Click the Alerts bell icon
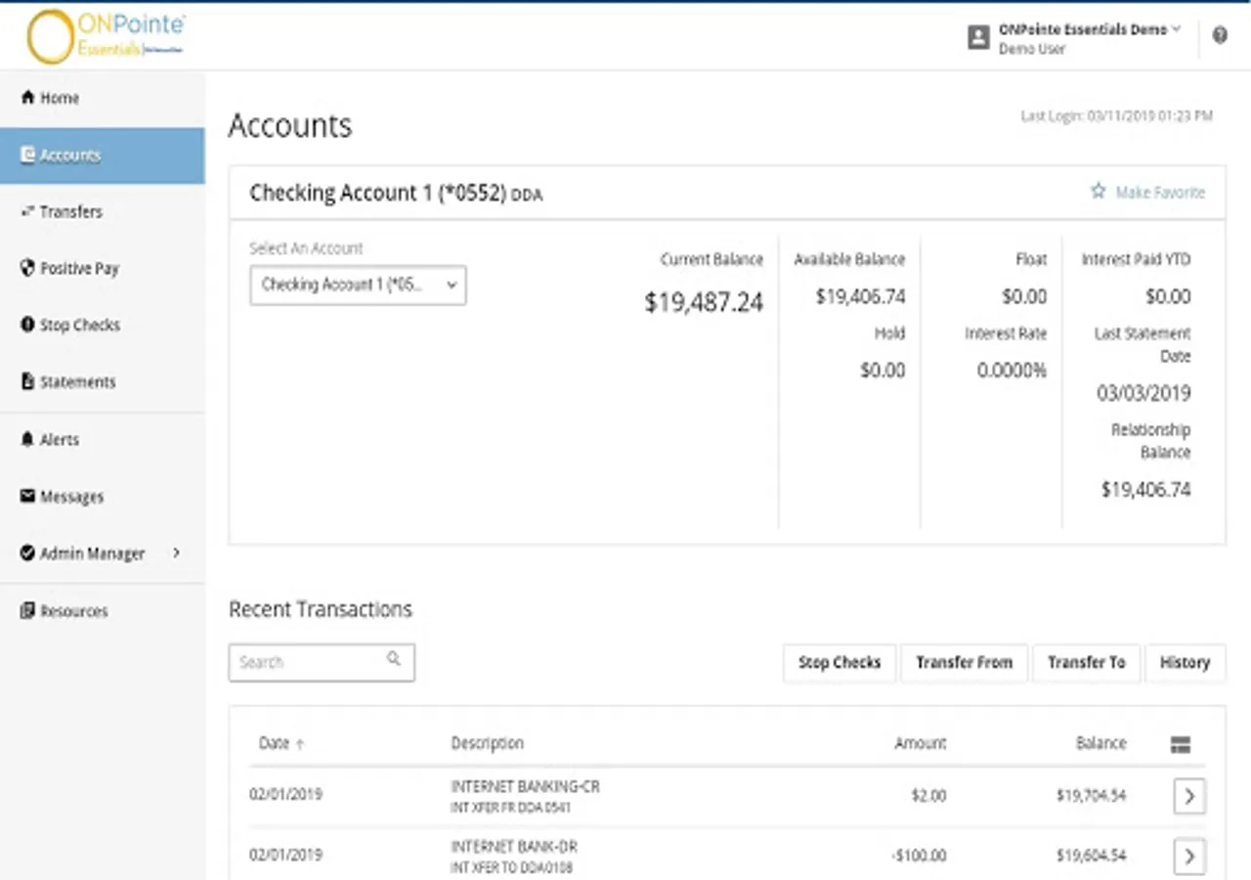Viewport: 1251px width, 880px height. point(27,440)
